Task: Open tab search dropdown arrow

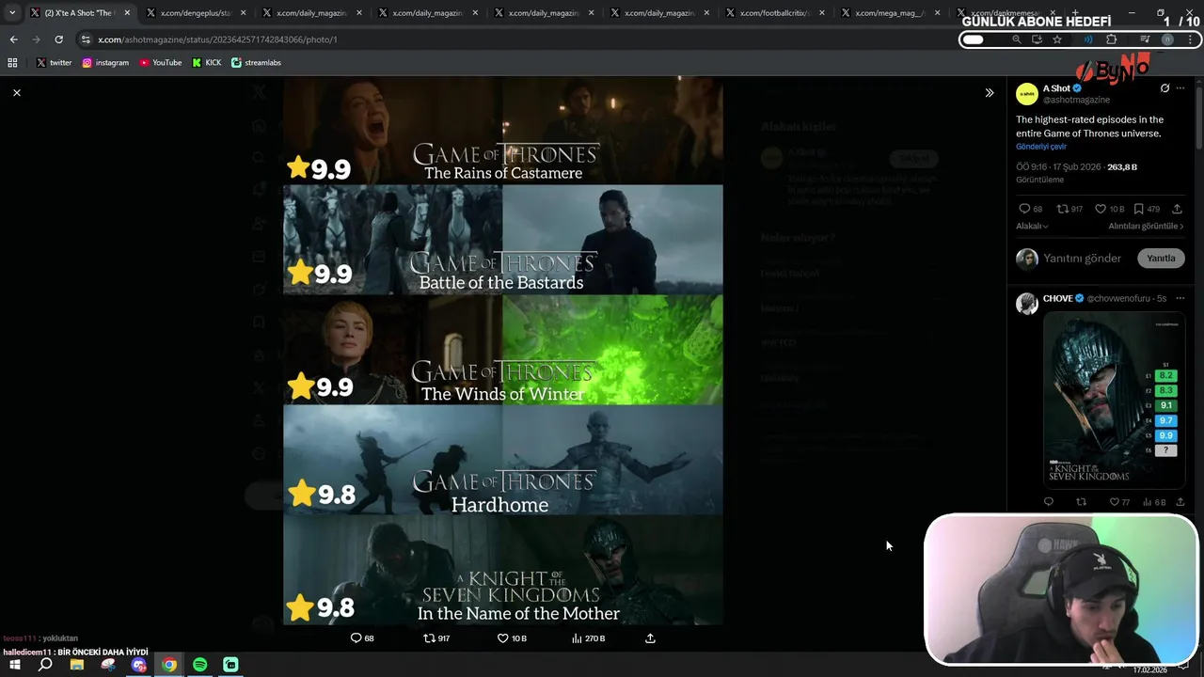Action: tap(12, 13)
